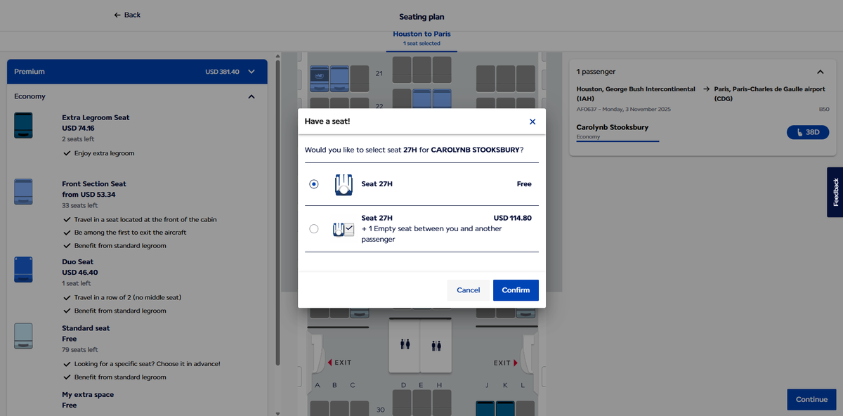Close the Have a seat dialog

pyautogui.click(x=532, y=122)
